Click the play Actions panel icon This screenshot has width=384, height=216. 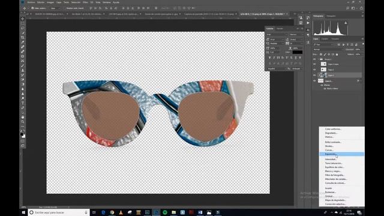point(308,23)
